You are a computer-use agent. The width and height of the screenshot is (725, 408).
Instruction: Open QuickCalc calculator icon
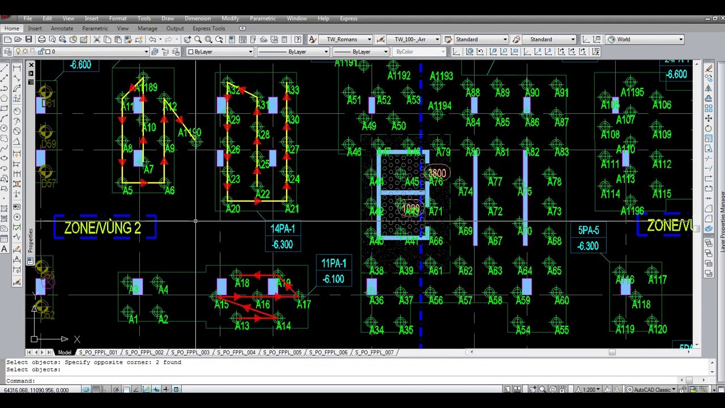[x=284, y=39]
